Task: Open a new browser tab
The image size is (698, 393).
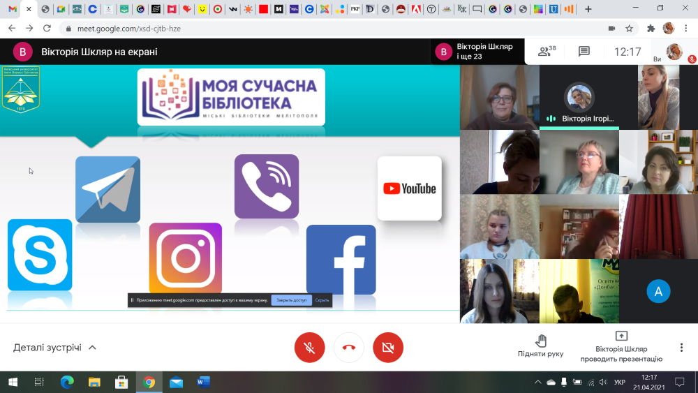Action: click(x=588, y=9)
